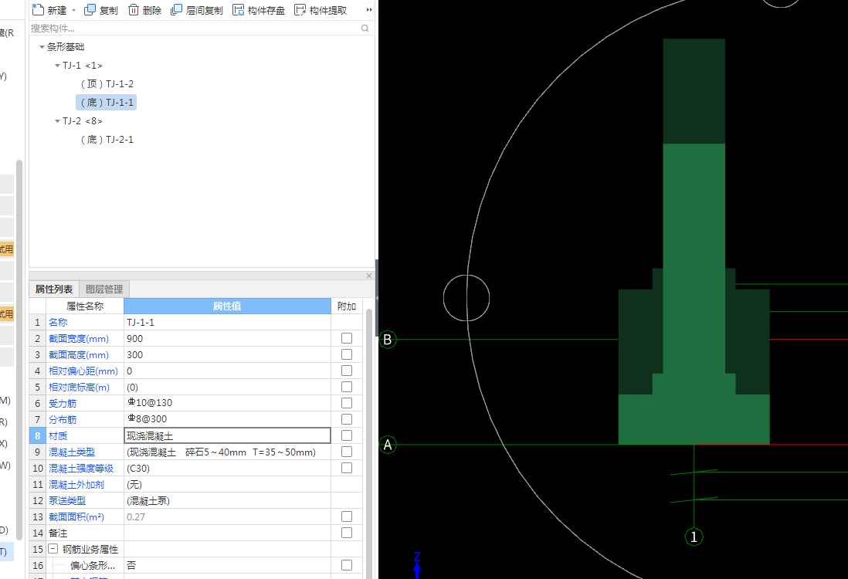Switch to the 属性列表 tab
848x579 pixels.
[x=54, y=289]
